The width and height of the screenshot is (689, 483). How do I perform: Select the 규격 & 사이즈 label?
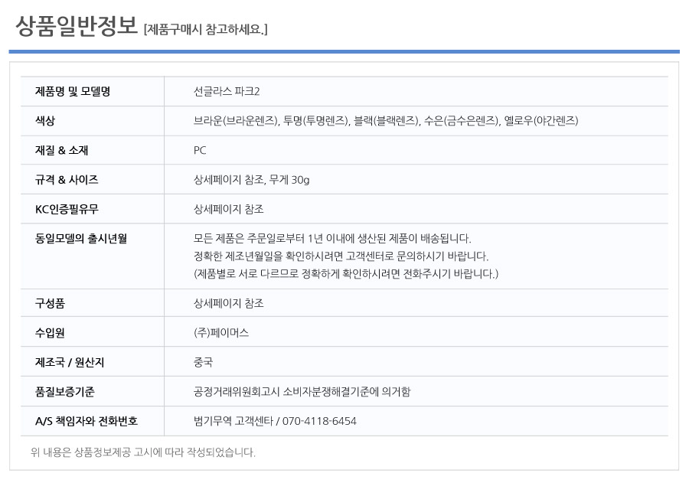pyautogui.click(x=67, y=180)
